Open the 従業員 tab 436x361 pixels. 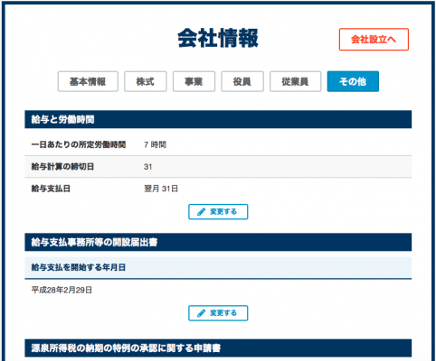point(295,81)
